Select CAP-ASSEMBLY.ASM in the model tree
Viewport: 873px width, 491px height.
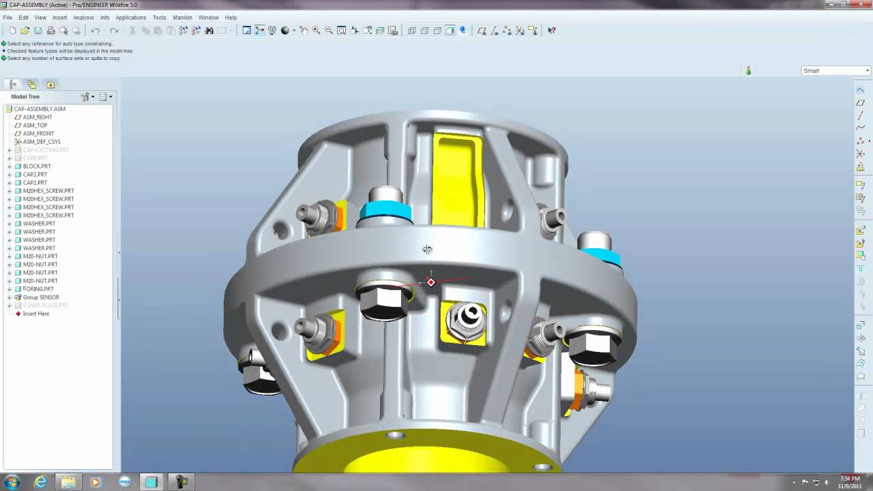click(40, 109)
